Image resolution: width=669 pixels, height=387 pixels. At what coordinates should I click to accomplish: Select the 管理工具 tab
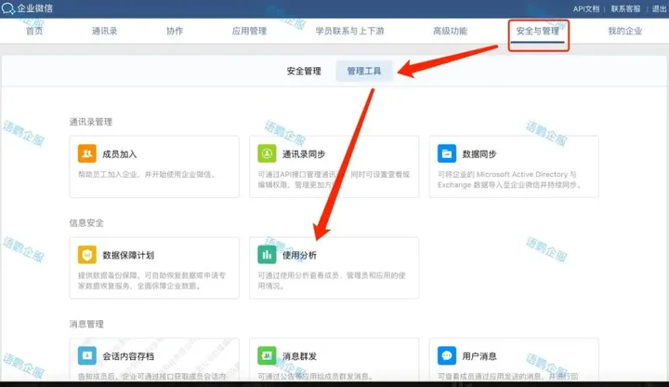[x=364, y=71]
